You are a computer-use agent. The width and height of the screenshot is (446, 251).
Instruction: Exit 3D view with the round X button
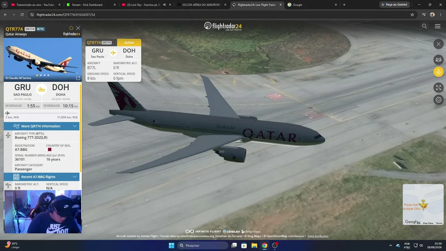point(438,44)
